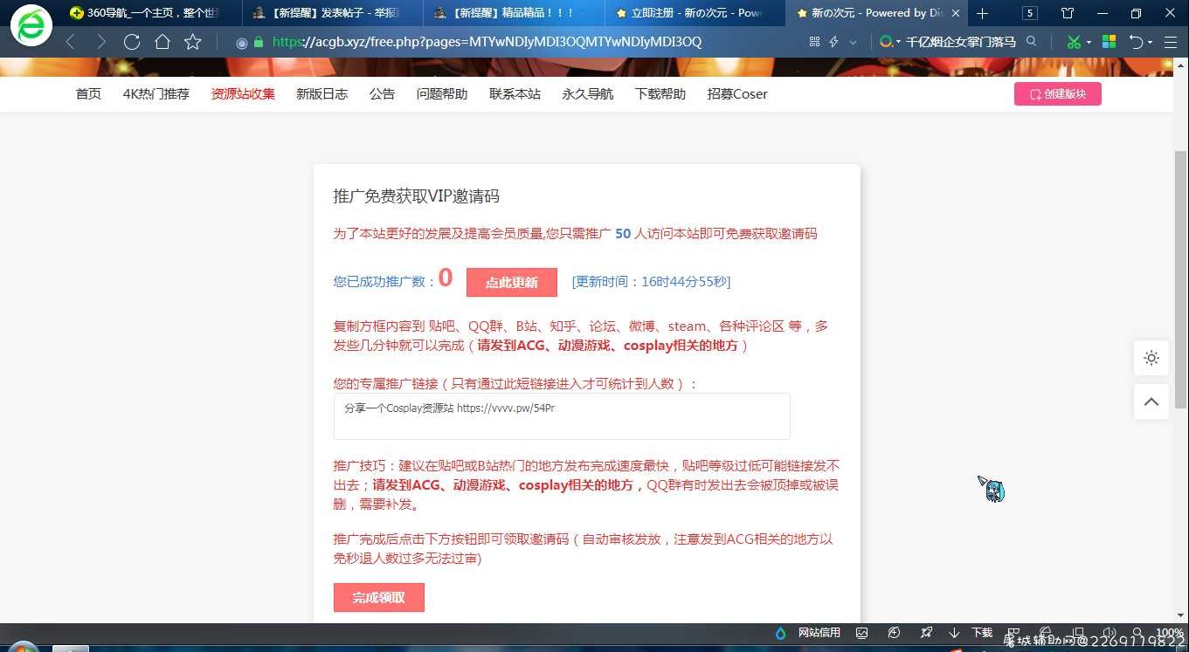Click the lightning speed mode icon
The image size is (1189, 652).
pyautogui.click(x=833, y=42)
